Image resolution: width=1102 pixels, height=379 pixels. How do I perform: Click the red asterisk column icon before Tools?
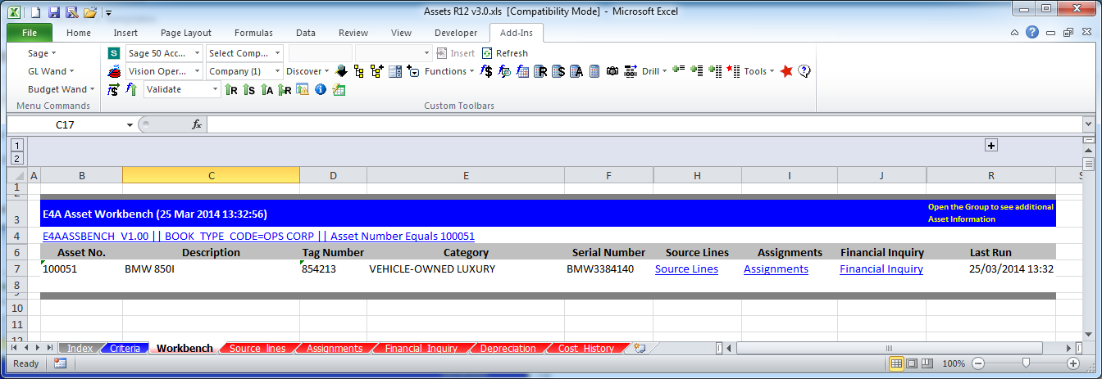[x=734, y=71]
